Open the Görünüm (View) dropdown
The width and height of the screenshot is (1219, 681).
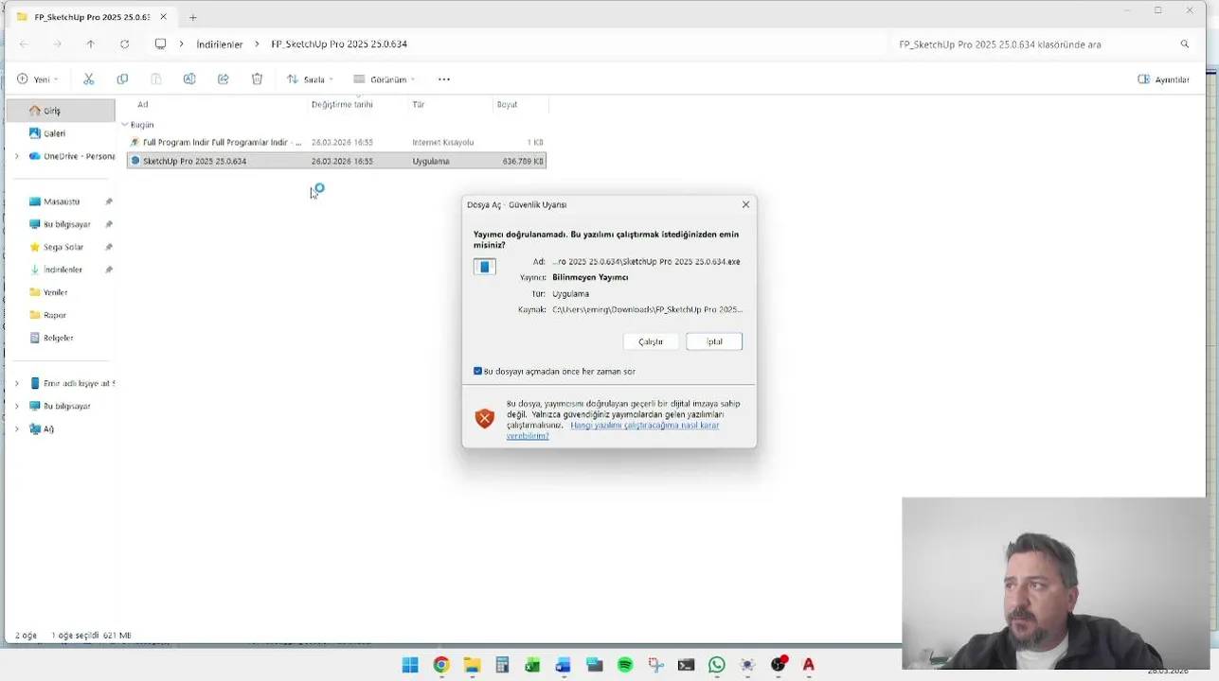[x=384, y=79]
